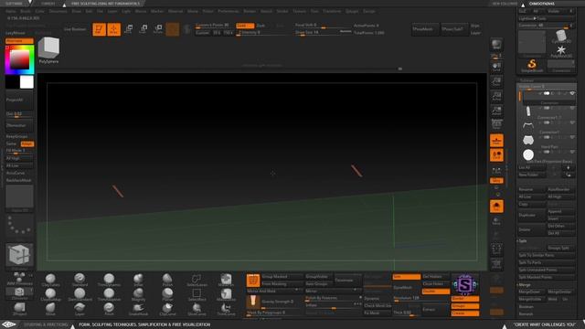Pick a hue in the color picker square

[19, 59]
